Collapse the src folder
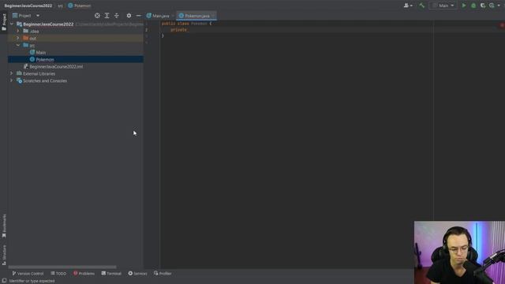The image size is (505, 284). (18, 45)
